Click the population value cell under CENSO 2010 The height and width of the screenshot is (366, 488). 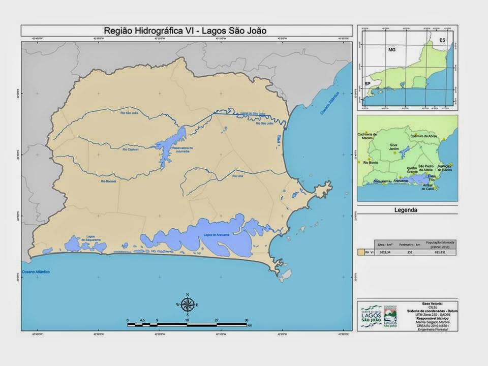(x=440, y=252)
